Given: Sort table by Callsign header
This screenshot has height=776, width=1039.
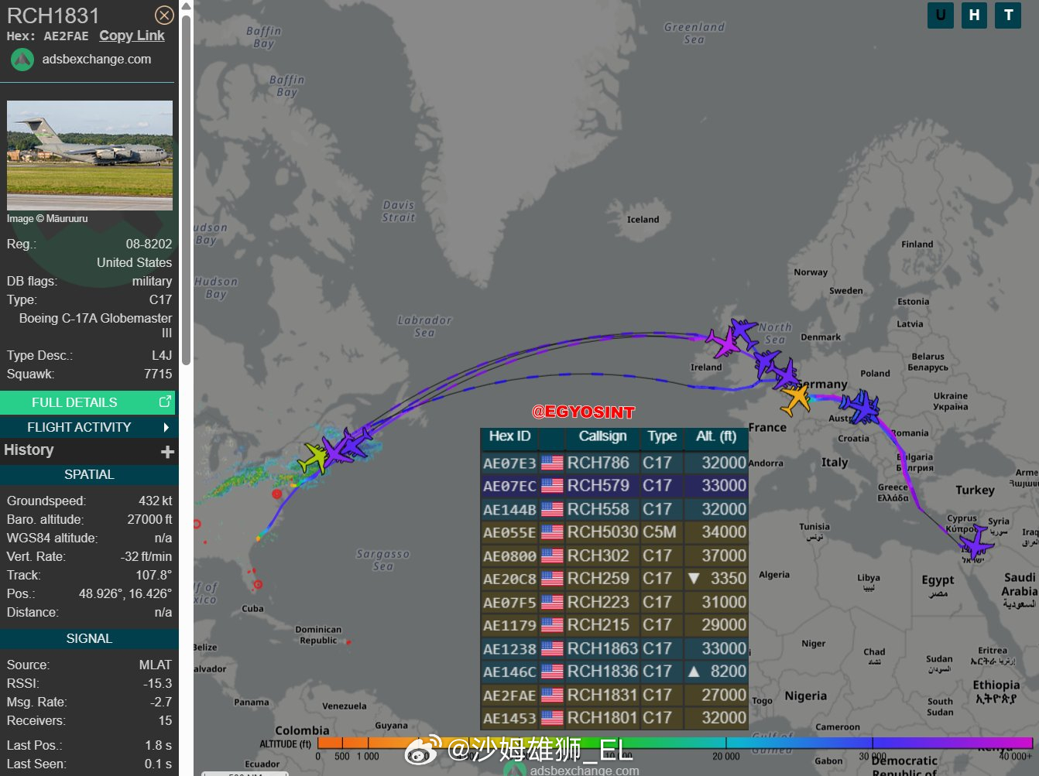Looking at the screenshot, I should pyautogui.click(x=602, y=436).
